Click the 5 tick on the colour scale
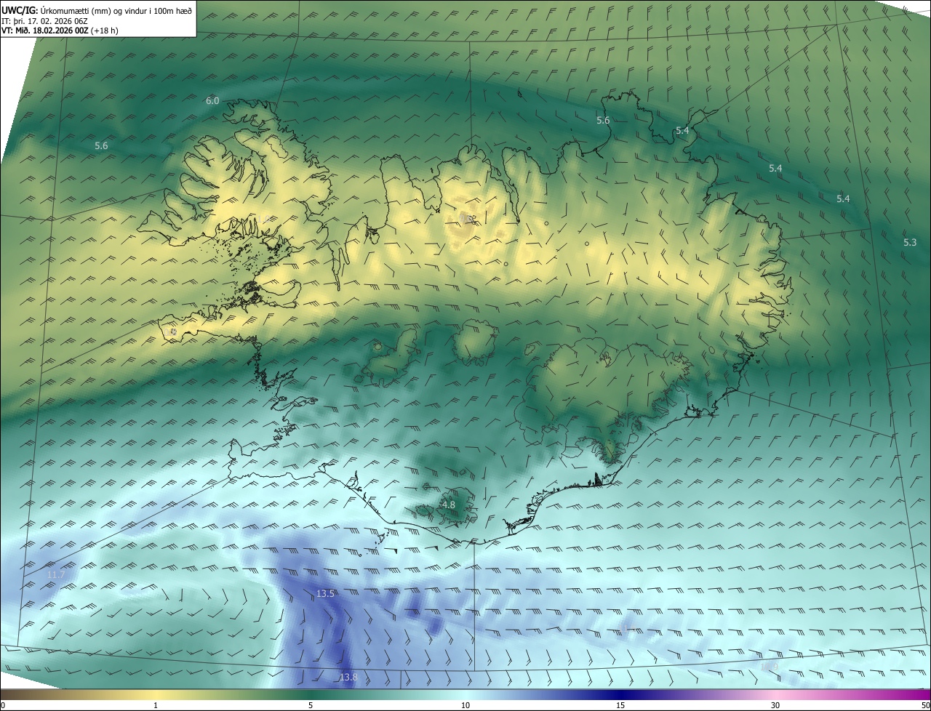 click(x=311, y=705)
